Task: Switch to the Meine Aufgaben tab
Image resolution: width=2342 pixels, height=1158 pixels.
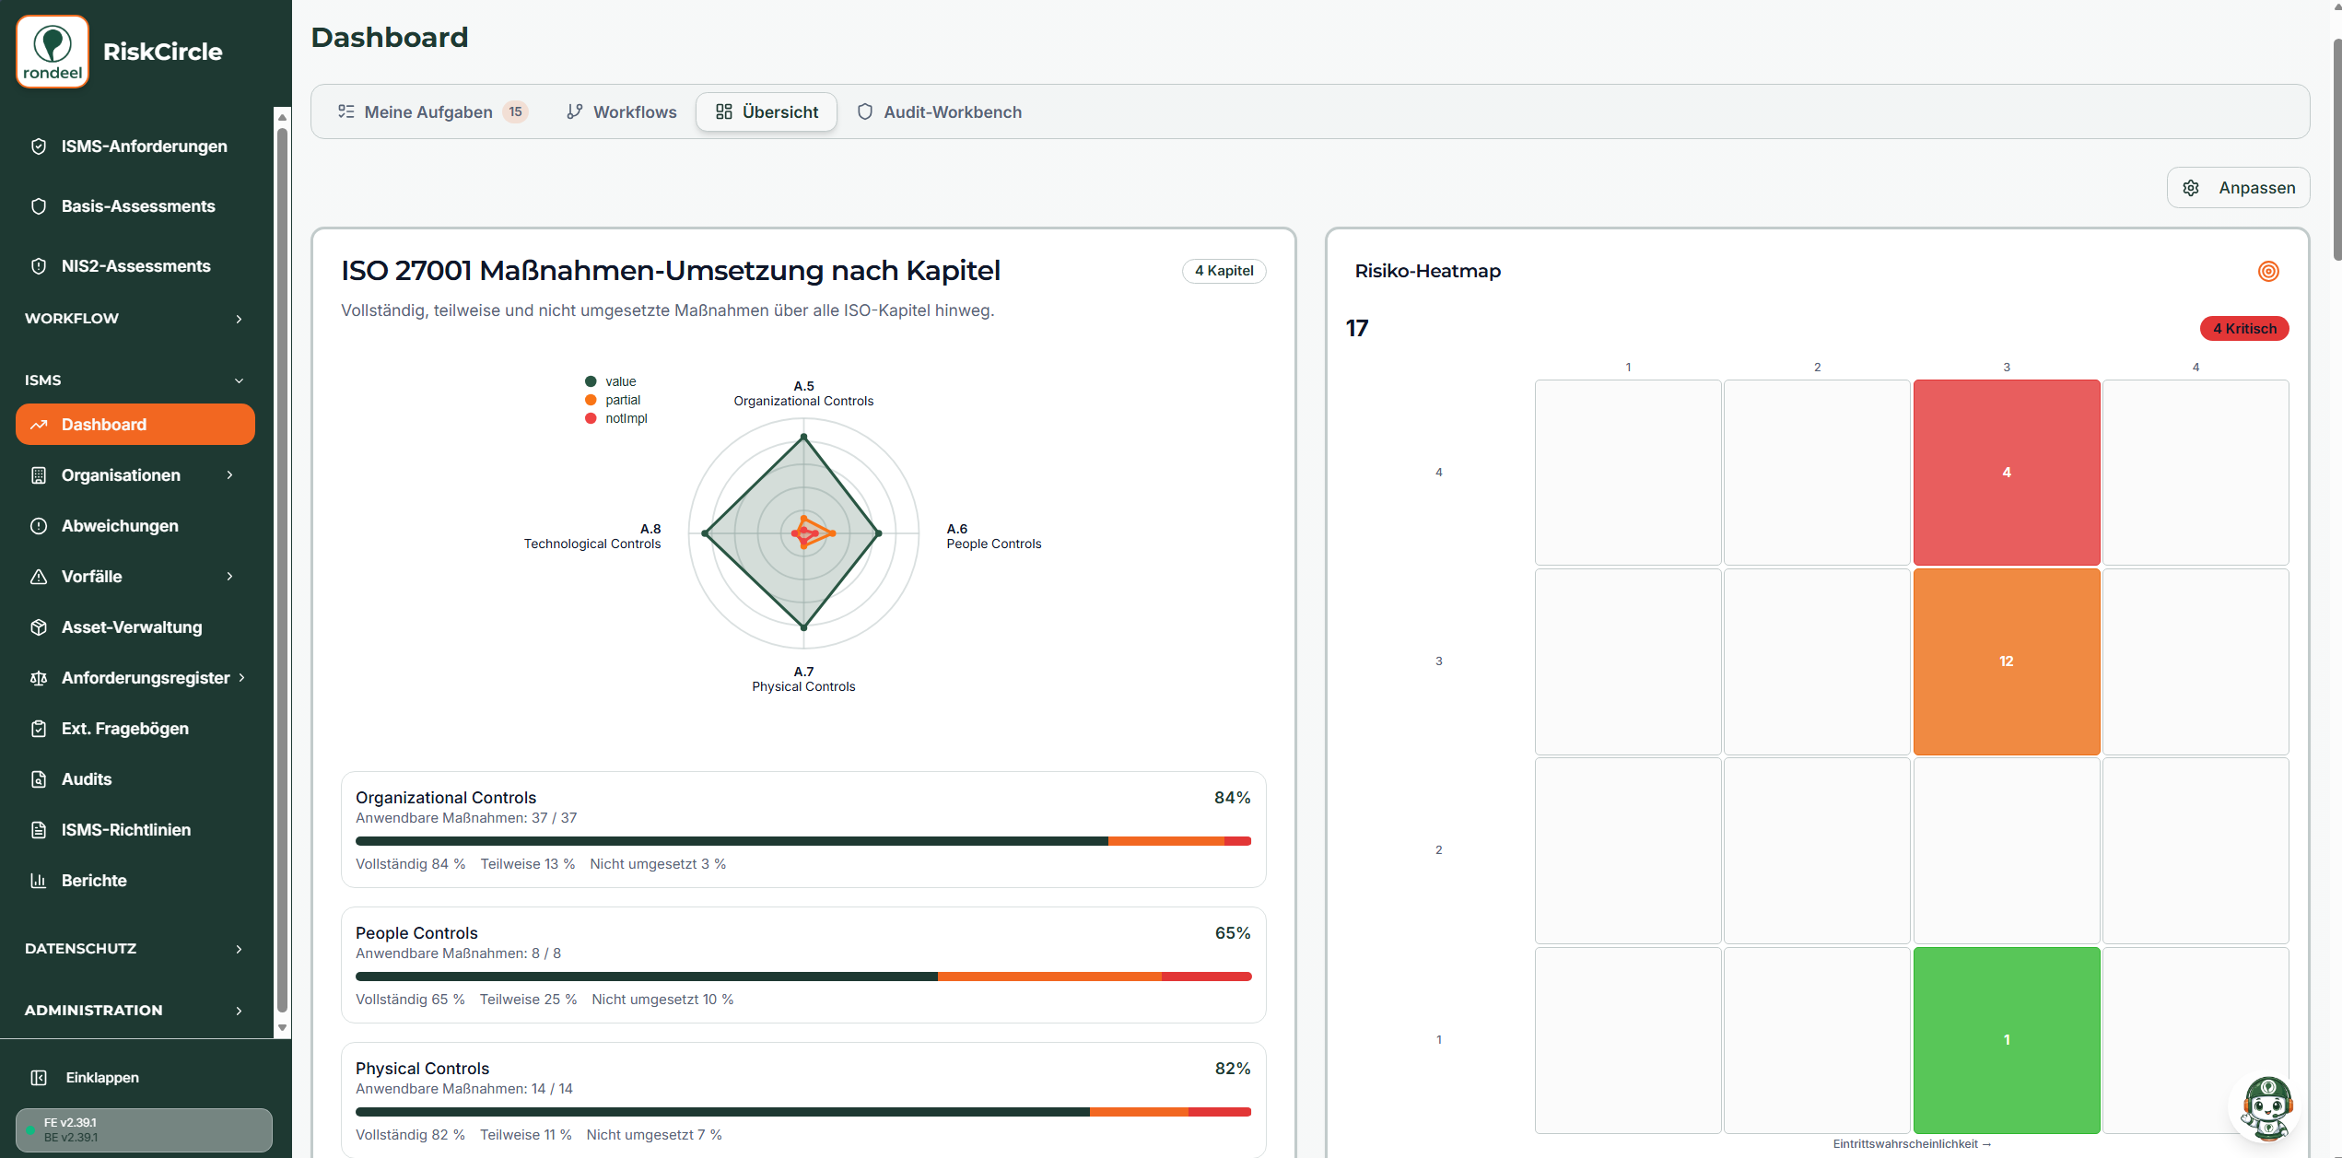Action: [432, 111]
